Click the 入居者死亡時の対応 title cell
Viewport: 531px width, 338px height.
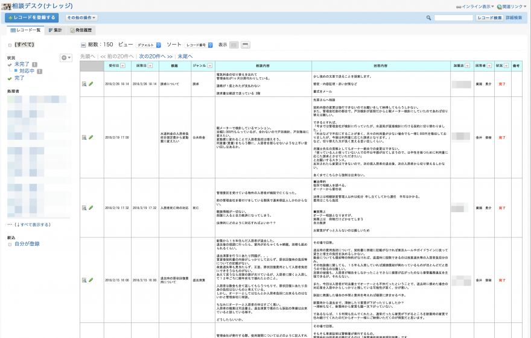click(x=174, y=208)
